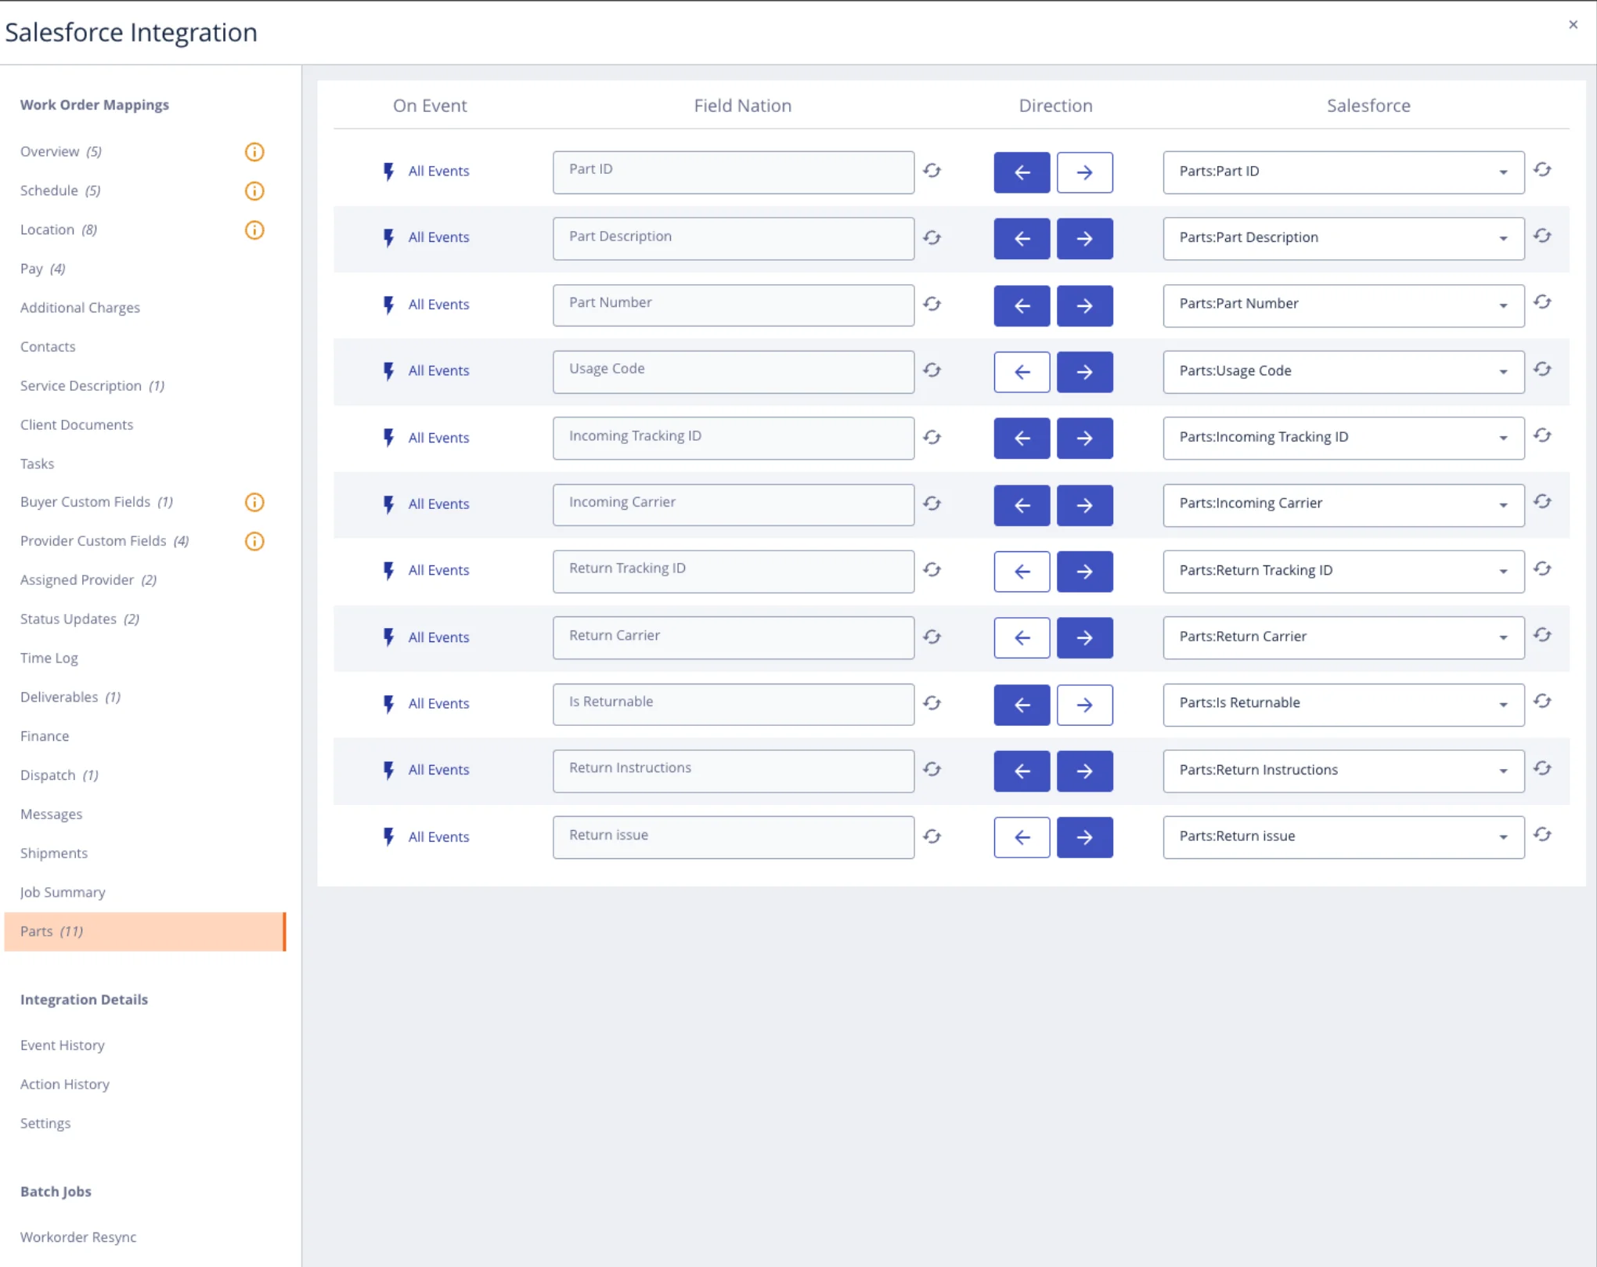The height and width of the screenshot is (1267, 1597).
Task: Click refresh icon beside Part ID Field Nation input
Action: pos(932,171)
